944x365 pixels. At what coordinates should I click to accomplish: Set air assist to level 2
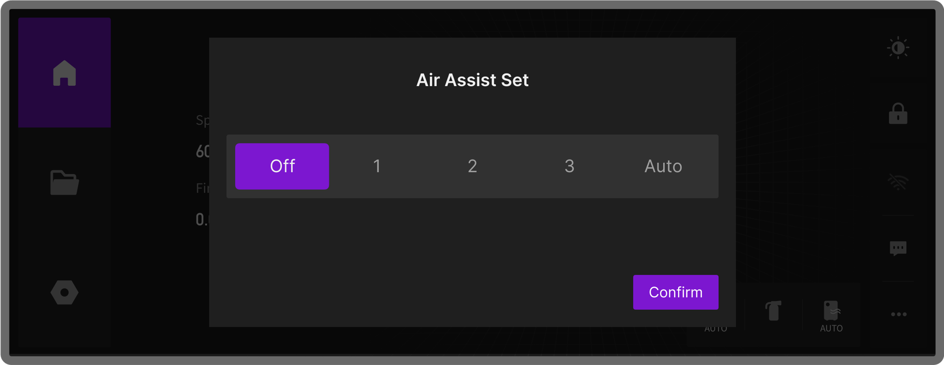pos(472,166)
